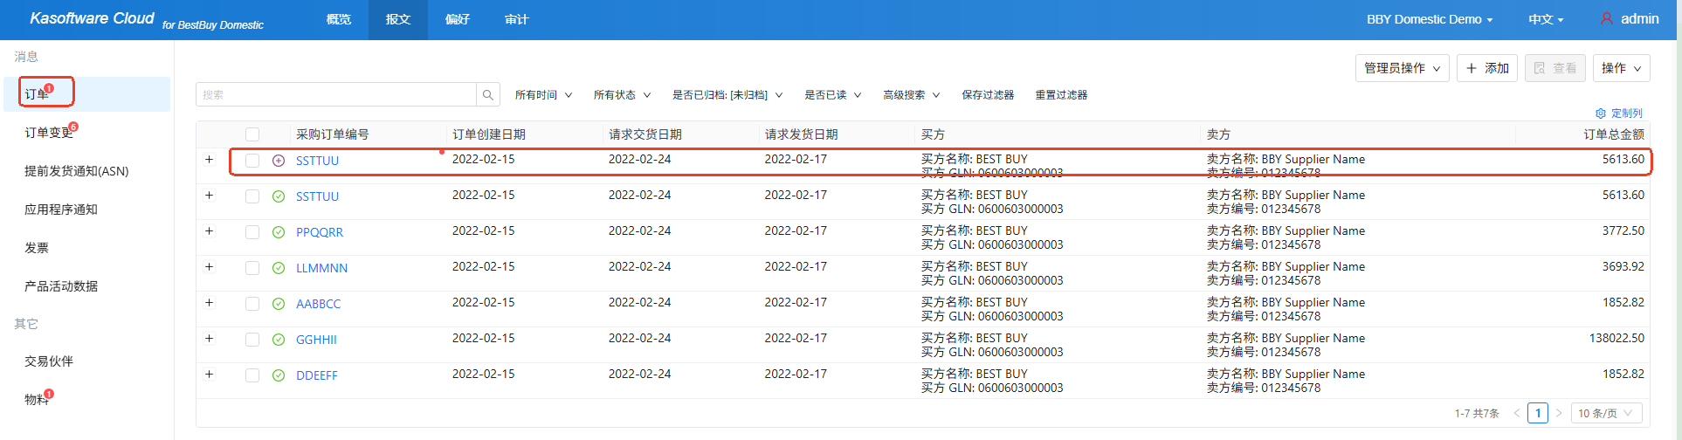This screenshot has width=1682, height=440.
Task: Click green check icon of GGHHII row
Action: coord(279,340)
